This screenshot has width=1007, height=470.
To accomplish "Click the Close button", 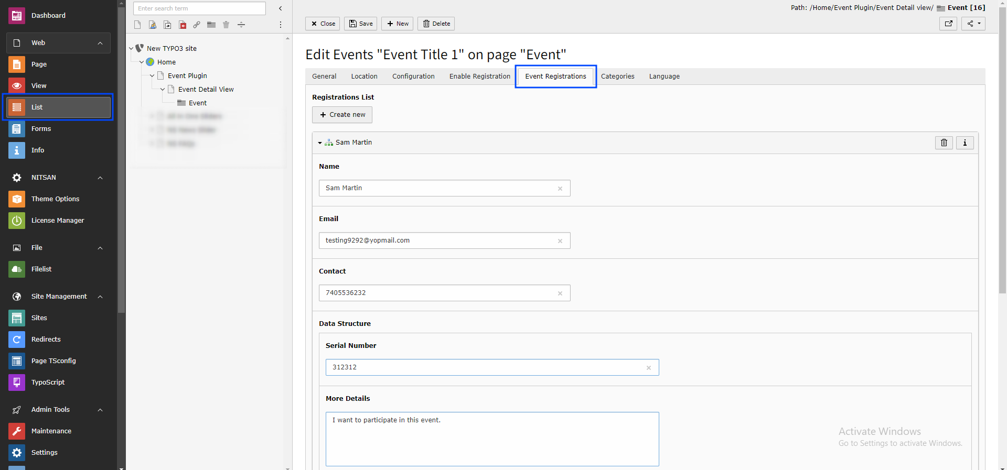I will click(x=323, y=24).
